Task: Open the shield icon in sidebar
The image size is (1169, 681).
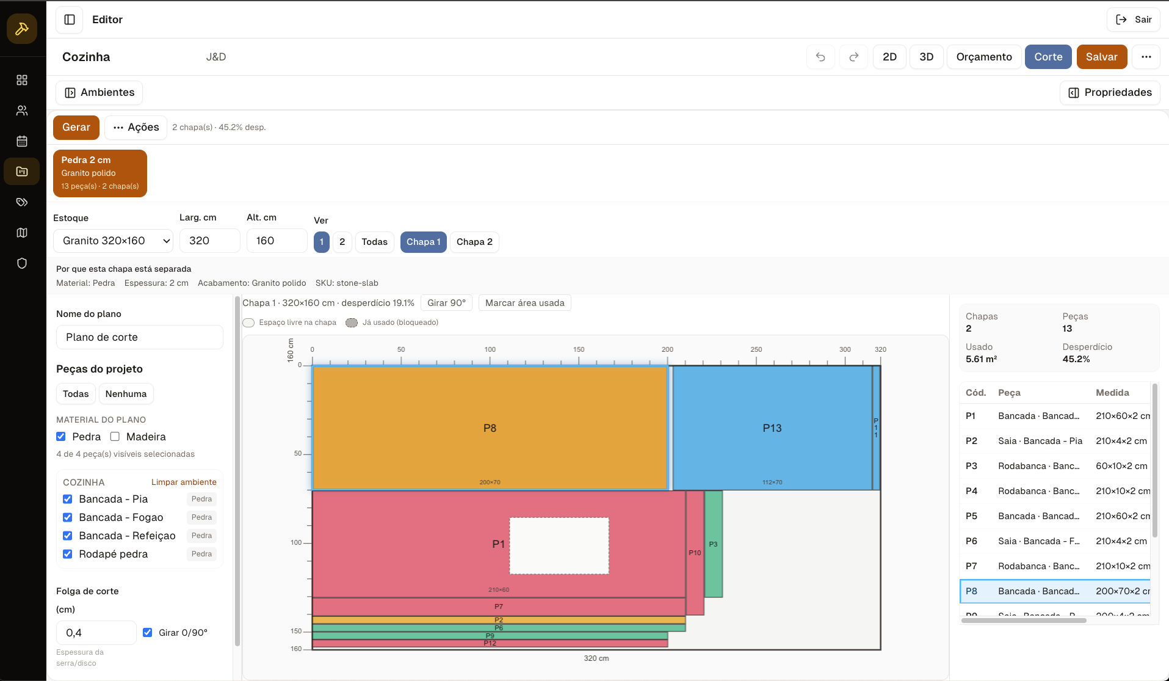Action: (22, 263)
